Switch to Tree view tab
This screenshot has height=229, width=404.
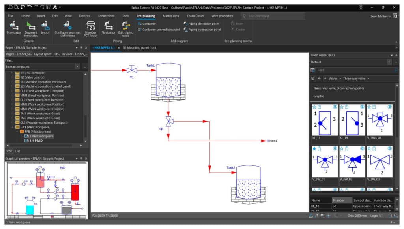tap(9, 151)
